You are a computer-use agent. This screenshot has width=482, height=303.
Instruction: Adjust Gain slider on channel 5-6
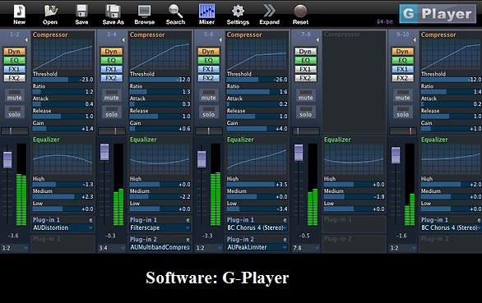tap(257, 129)
